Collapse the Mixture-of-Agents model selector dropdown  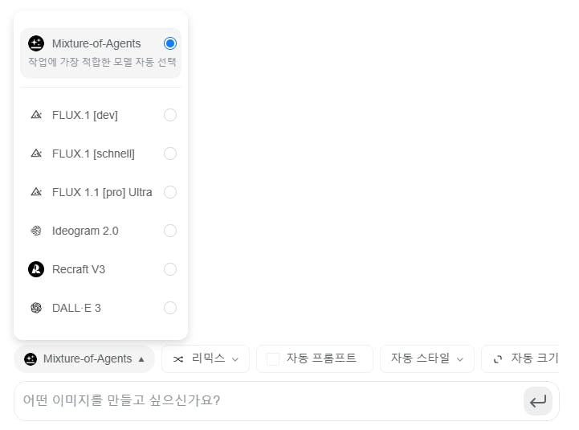[x=84, y=359]
